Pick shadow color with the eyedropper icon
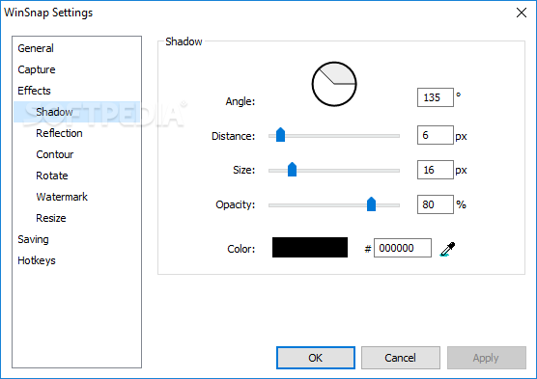 tap(447, 249)
